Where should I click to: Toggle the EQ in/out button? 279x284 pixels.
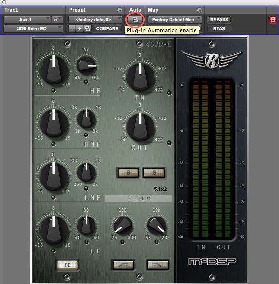pyautogui.click(x=68, y=265)
